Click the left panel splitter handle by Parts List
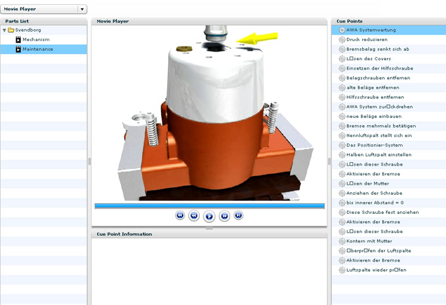The image size is (446, 305). (89, 161)
